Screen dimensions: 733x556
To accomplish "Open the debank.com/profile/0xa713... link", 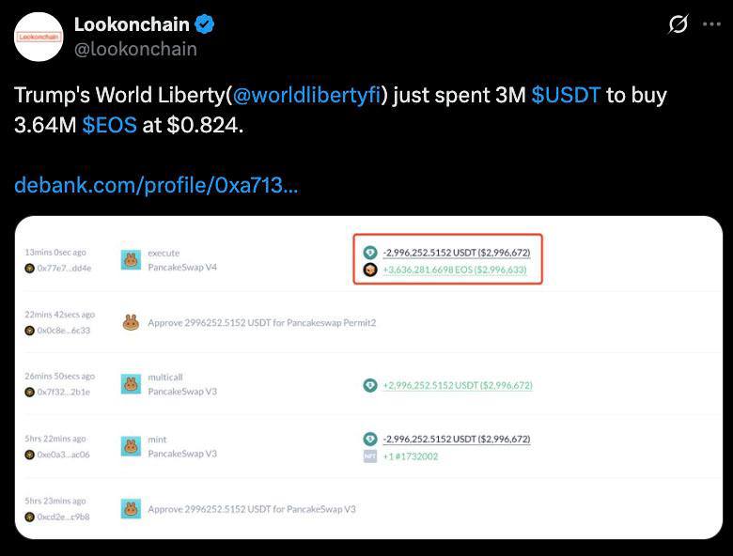I will click(156, 185).
